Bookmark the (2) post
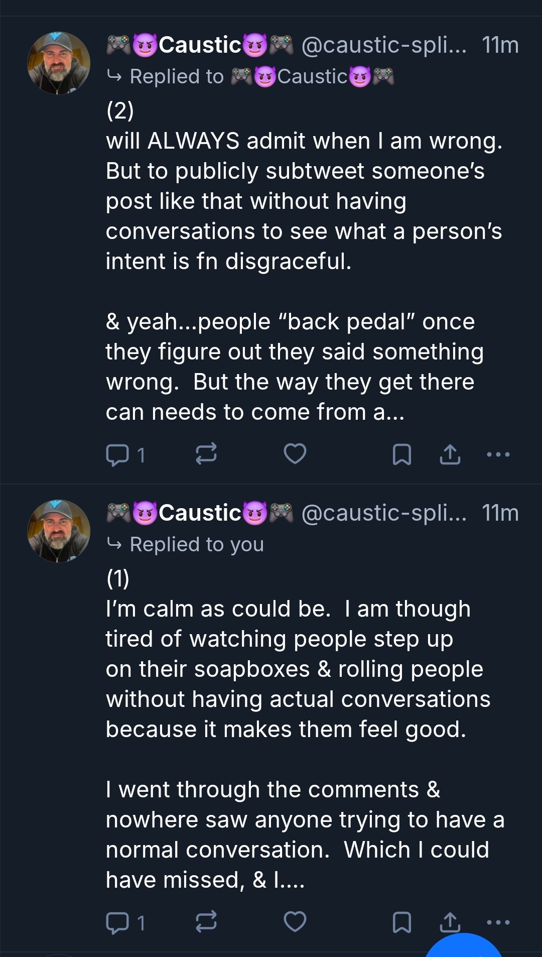 click(401, 454)
